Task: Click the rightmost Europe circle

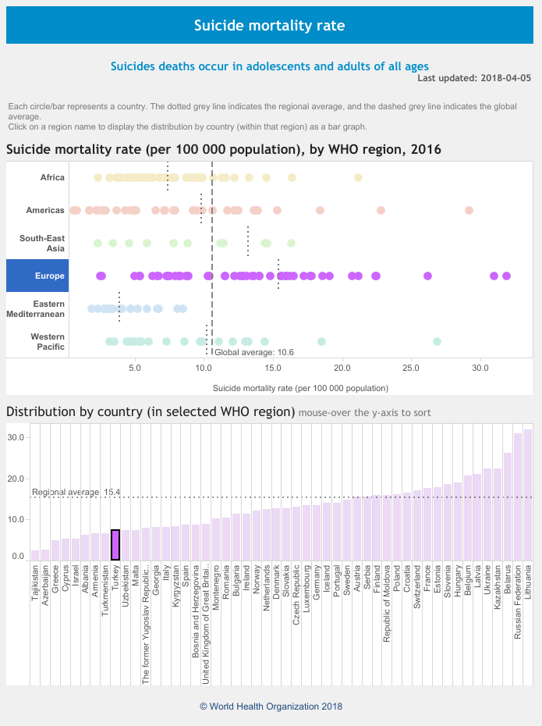Action: point(507,276)
